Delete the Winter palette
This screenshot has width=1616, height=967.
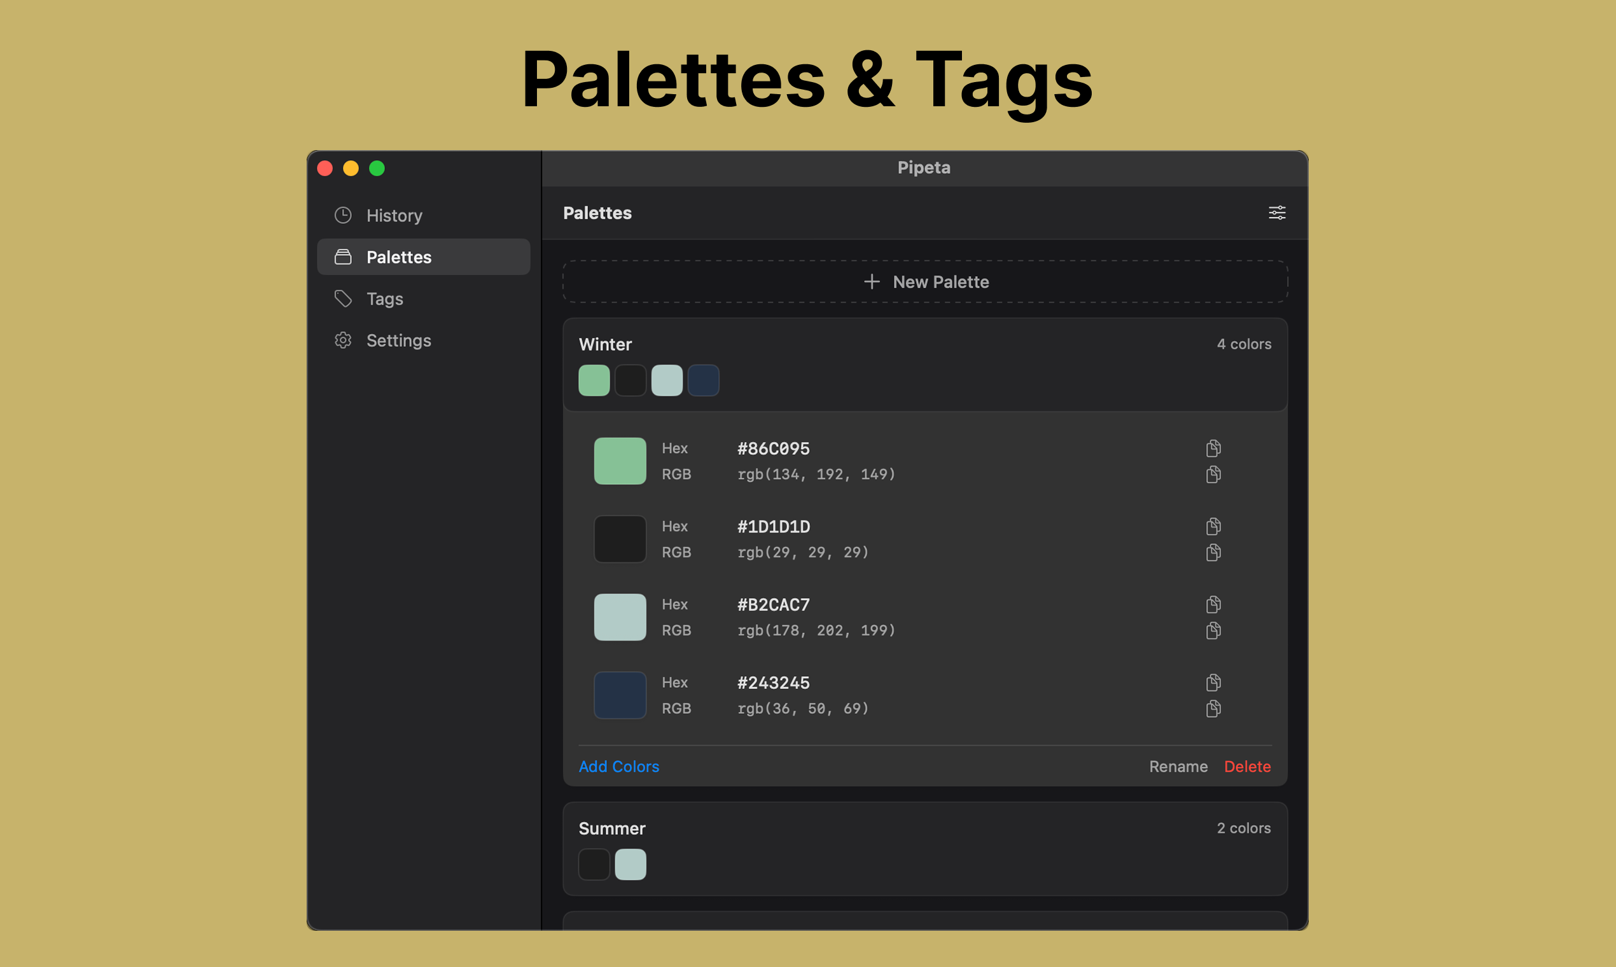[1247, 767]
